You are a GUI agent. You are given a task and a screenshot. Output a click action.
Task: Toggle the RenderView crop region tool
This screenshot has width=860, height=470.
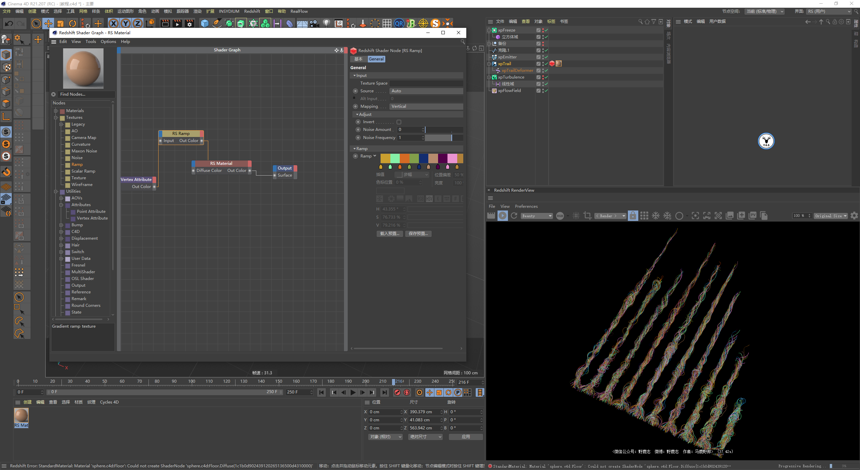(x=587, y=216)
